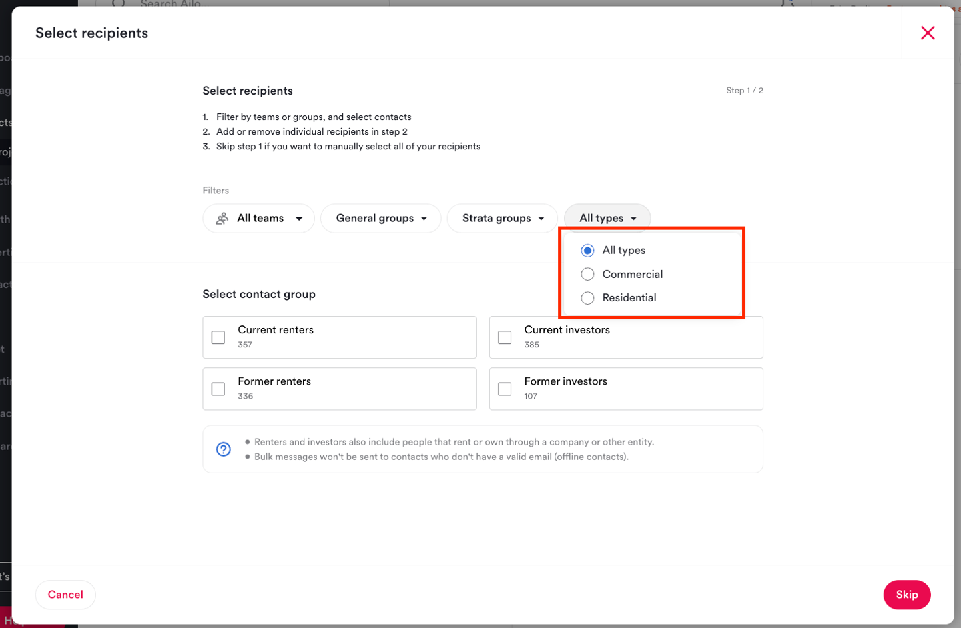This screenshot has height=628, width=961.
Task: Click the Step 1 / 2 indicator
Action: point(745,91)
